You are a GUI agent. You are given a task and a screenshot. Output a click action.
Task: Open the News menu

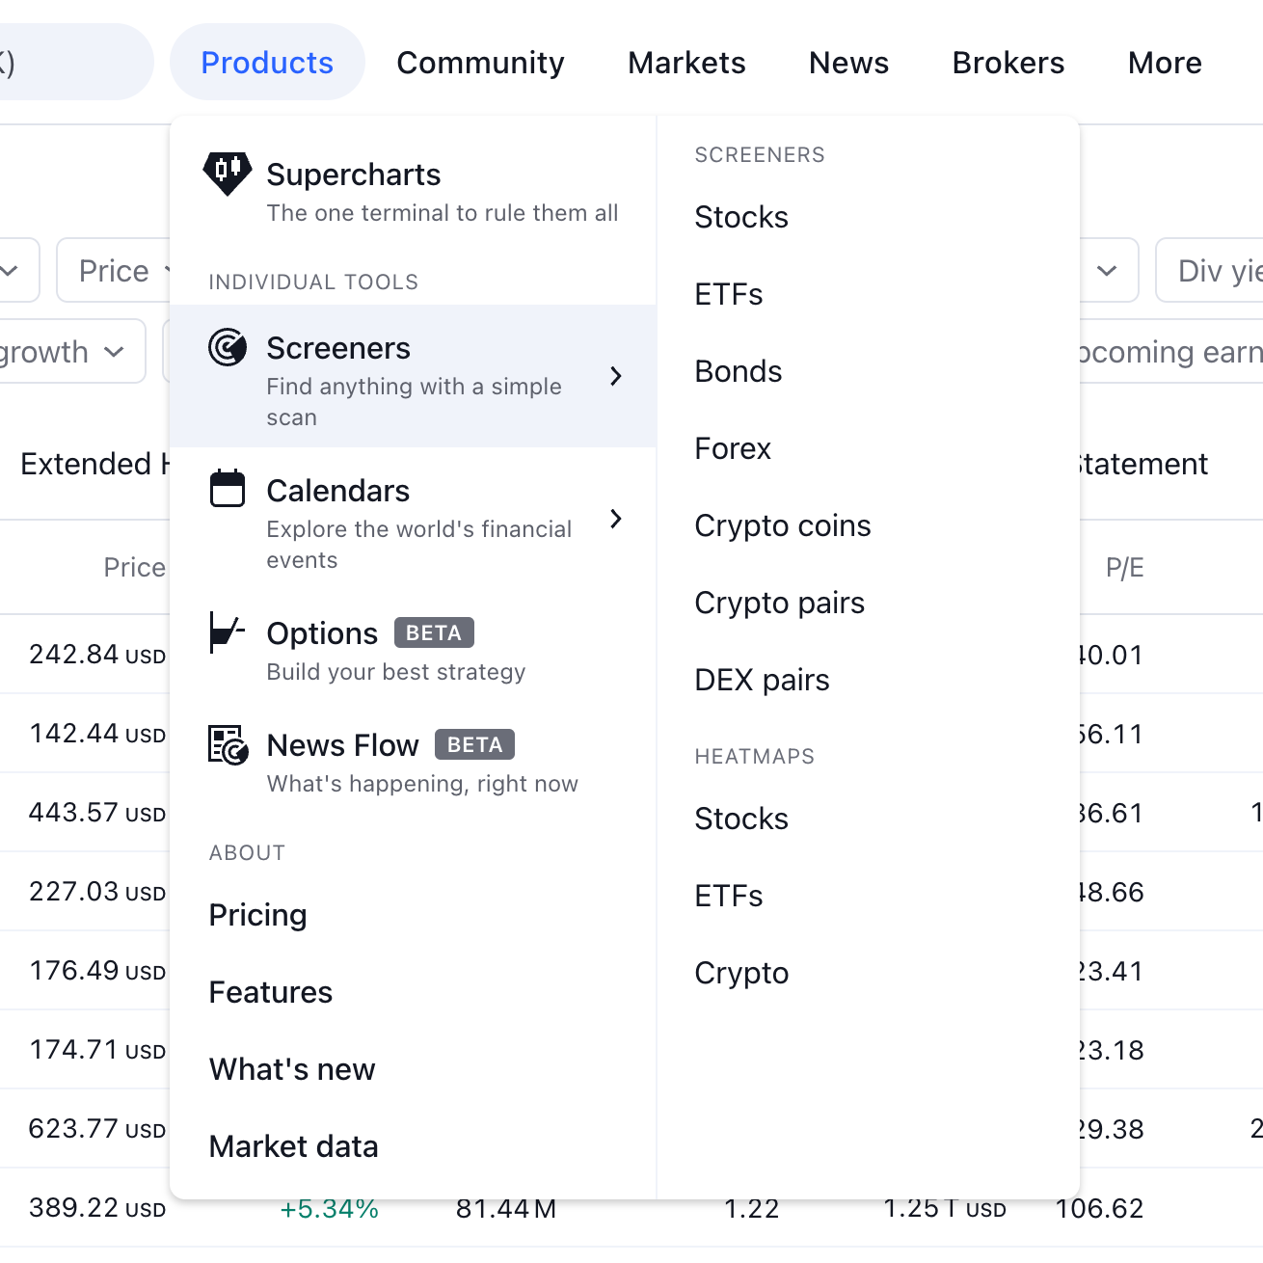point(848,63)
